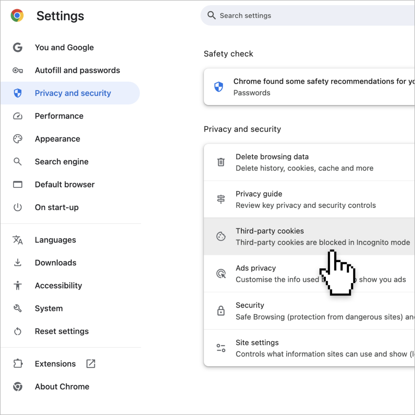Click the Privacy and security section heading
Viewport: 415px width, 415px height.
pyautogui.click(x=242, y=129)
